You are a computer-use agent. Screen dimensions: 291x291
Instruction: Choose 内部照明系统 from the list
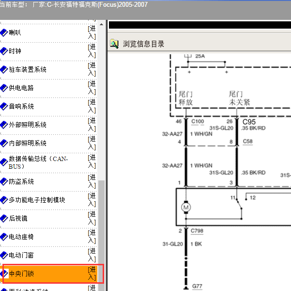[x=28, y=143]
